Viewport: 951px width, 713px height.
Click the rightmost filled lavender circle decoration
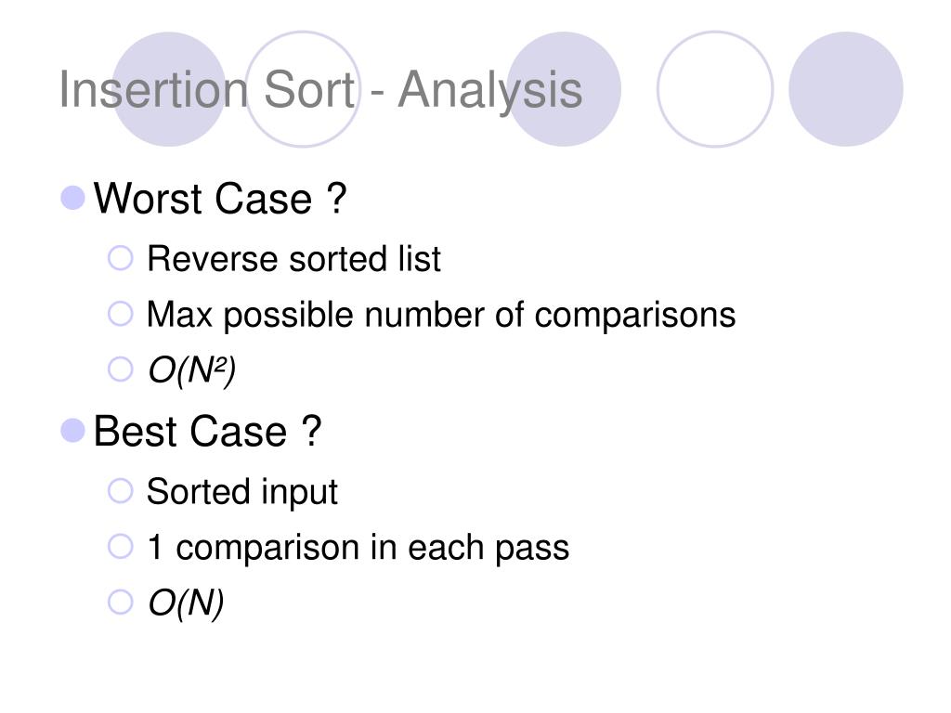845,89
